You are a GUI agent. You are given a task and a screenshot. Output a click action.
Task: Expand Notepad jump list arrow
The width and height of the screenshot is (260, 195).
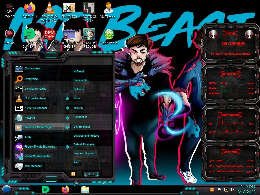pyautogui.click(x=67, y=118)
